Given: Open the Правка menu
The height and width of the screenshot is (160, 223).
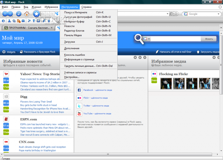Looking at the screenshot, I should (x=16, y=7).
